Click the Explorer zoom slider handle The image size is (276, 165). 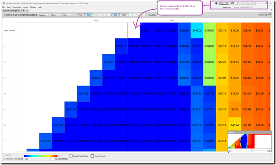click(x=252, y=150)
